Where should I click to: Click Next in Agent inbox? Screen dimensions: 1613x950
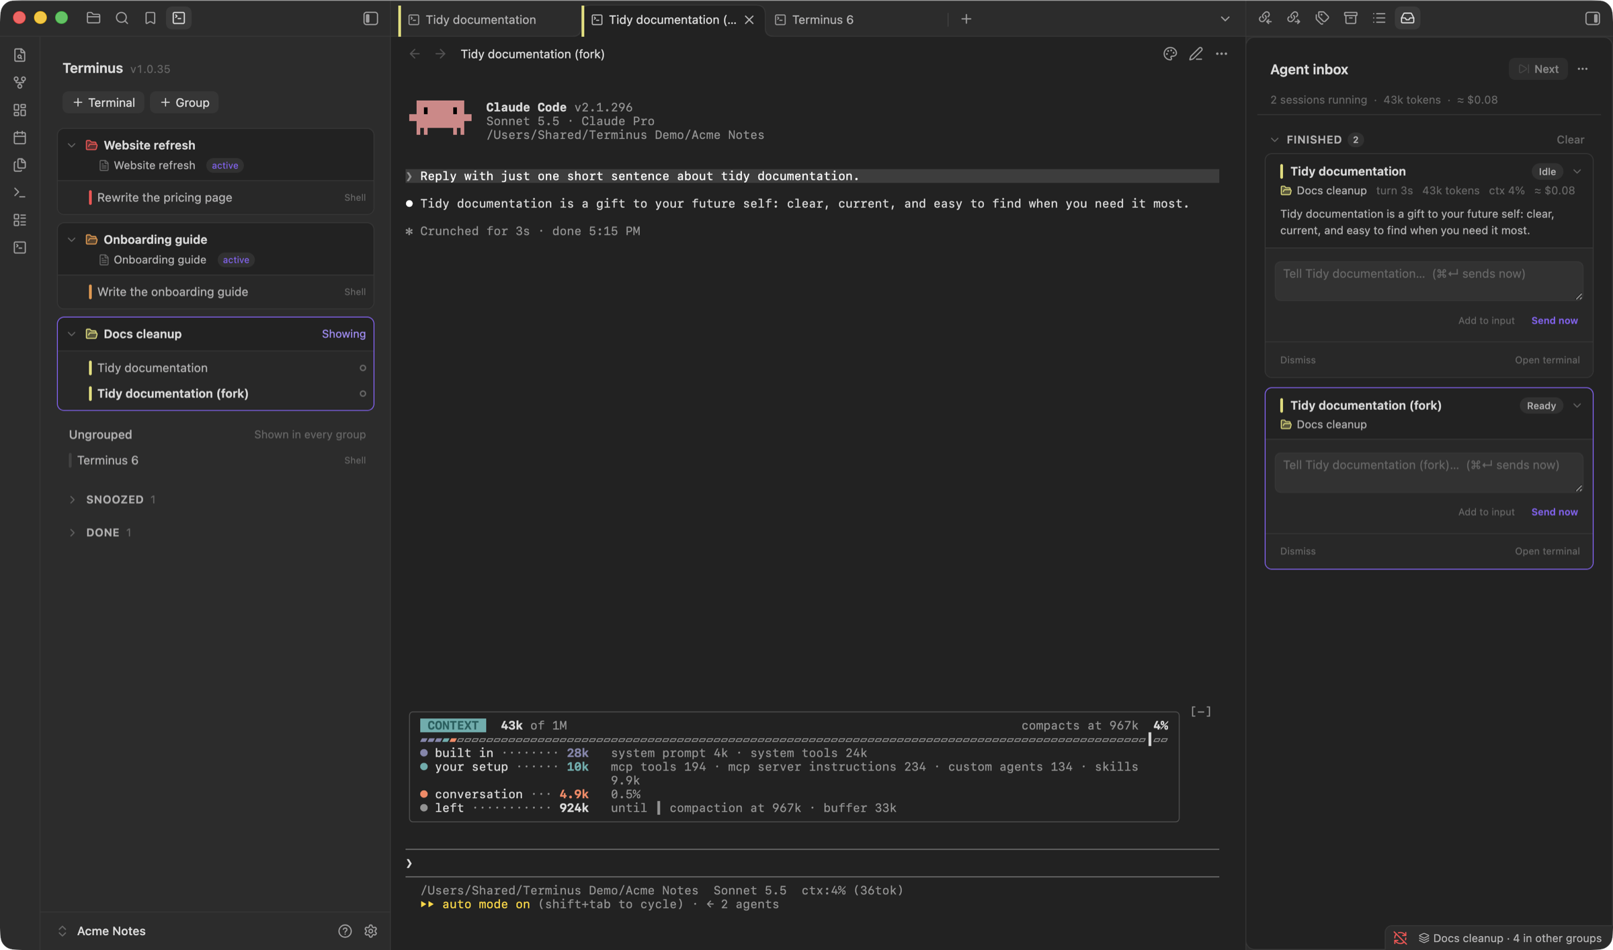[x=1538, y=69]
